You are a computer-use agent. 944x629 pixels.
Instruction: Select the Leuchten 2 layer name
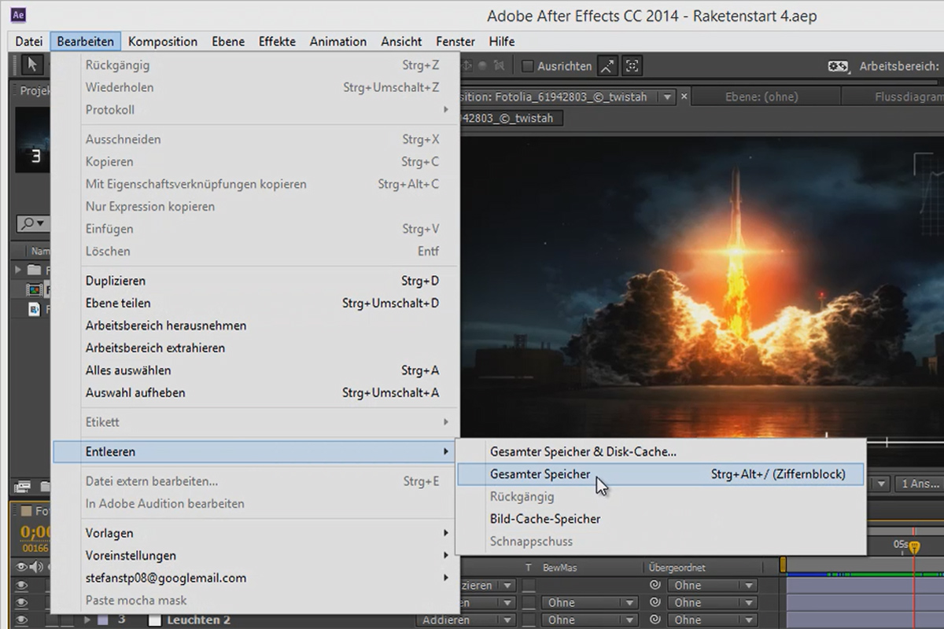pyautogui.click(x=199, y=620)
